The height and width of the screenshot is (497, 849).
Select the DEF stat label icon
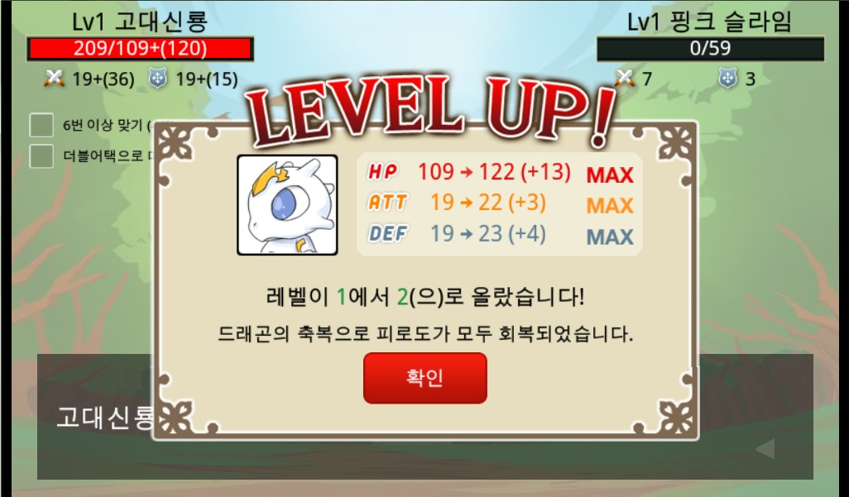click(388, 233)
